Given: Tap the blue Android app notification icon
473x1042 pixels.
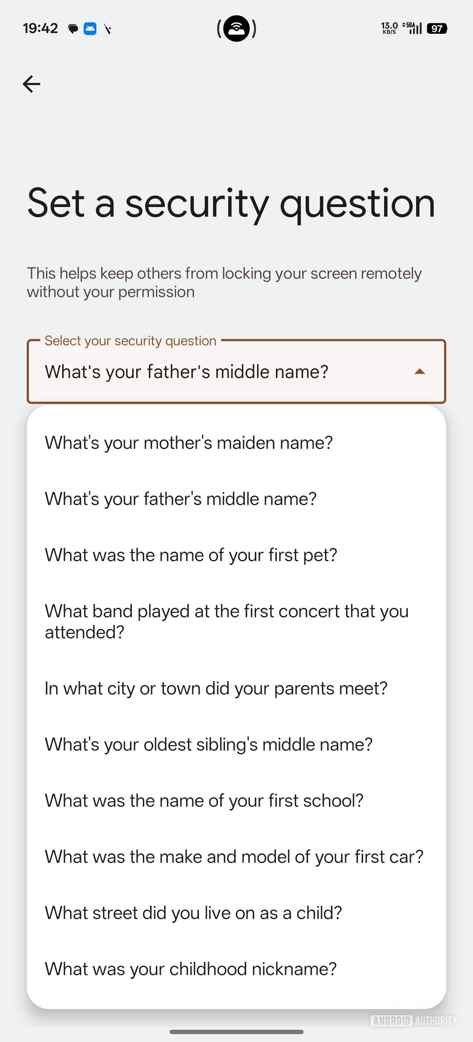Looking at the screenshot, I should click(x=90, y=29).
